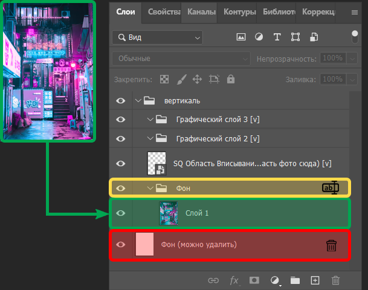Viewport: 368px width, 290px height.
Task: Switch to the Каналы tab
Action: pos(201,12)
